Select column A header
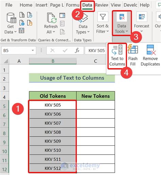This screenshot has height=175, width=161. click(x=19, y=61)
